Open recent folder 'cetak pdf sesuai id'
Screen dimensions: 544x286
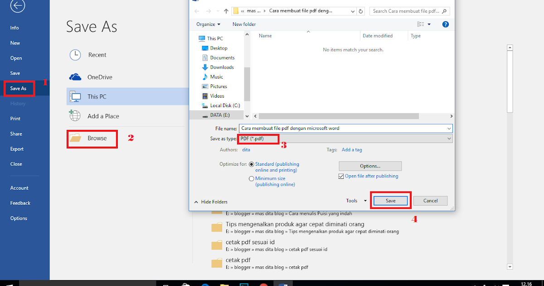[269, 246]
